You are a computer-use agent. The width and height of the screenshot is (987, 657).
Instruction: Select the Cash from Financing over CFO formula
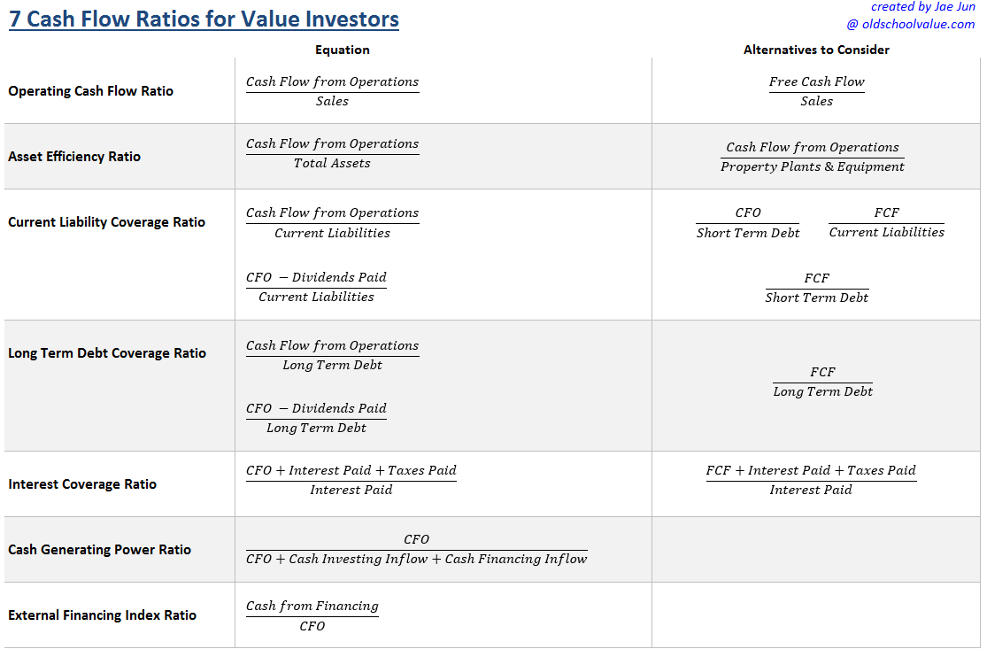coord(312,615)
